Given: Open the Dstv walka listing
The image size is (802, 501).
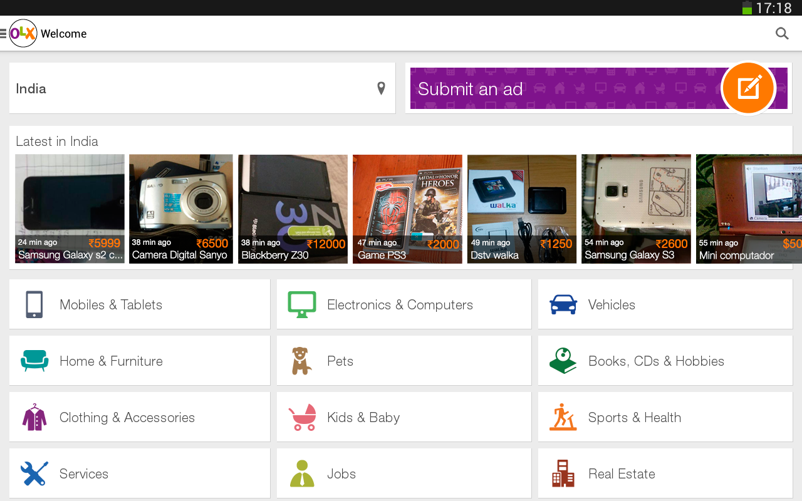Looking at the screenshot, I should click(x=522, y=209).
